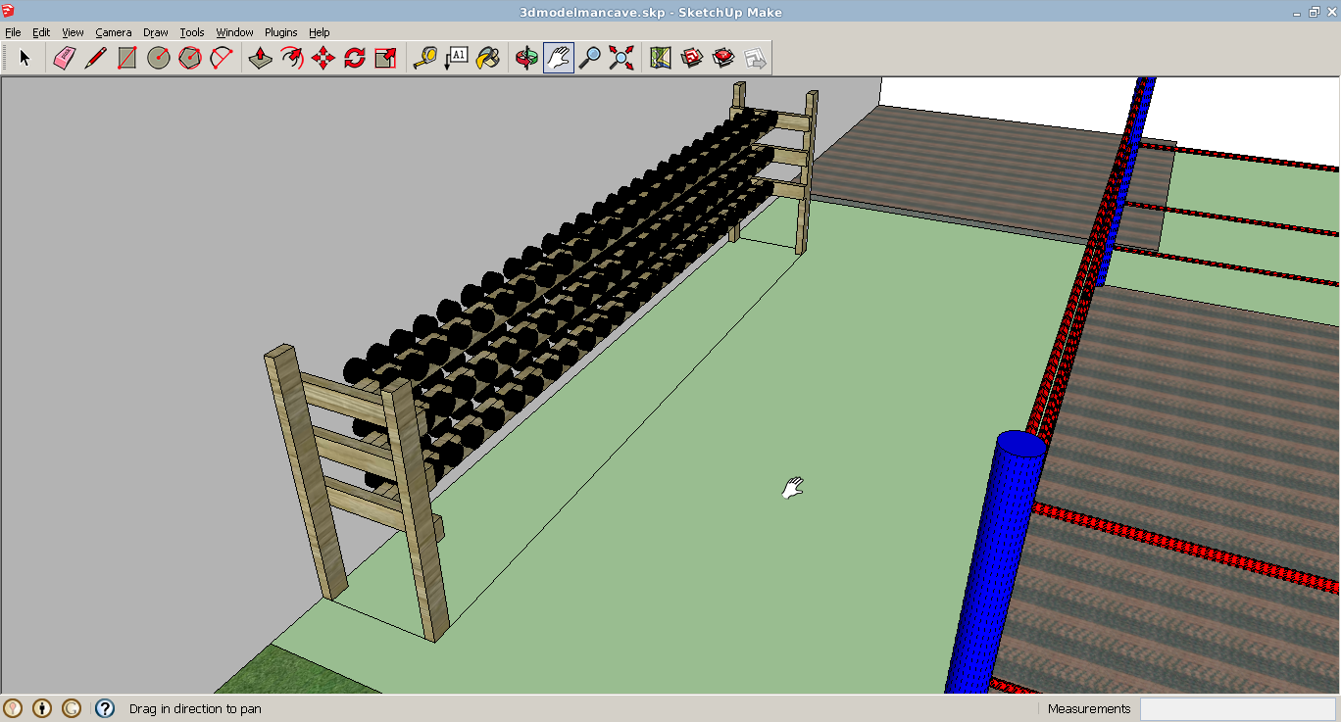The height and width of the screenshot is (722, 1341).
Task: Choose the Select arrow tool
Action: pyautogui.click(x=25, y=58)
